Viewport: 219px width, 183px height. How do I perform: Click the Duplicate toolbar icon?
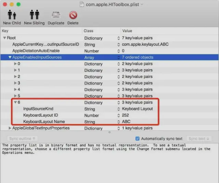coord(56,15)
